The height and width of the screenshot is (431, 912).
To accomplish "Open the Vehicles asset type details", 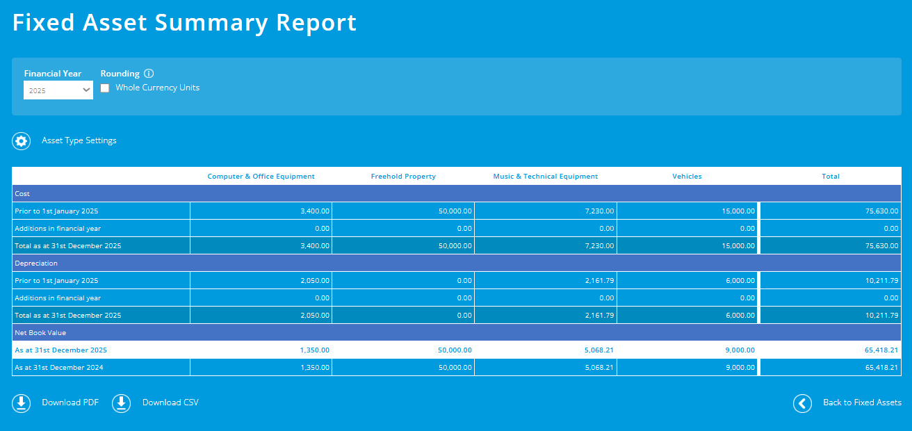I will click(x=687, y=176).
